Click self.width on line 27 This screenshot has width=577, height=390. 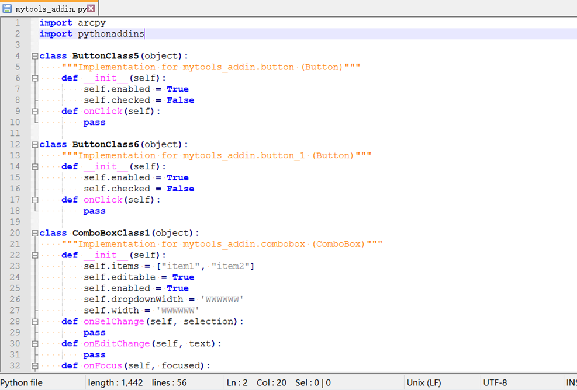coord(111,311)
